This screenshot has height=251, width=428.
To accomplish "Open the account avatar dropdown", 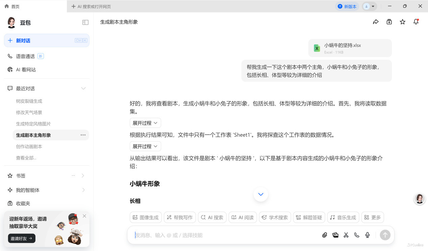I will 369,6.
